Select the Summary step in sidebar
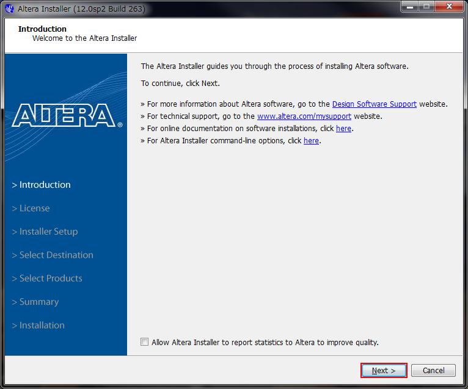The width and height of the screenshot is (468, 389). click(35, 302)
